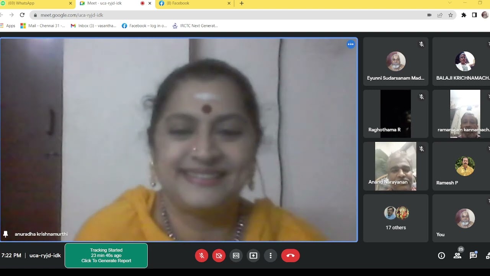490x276 pixels.
Task: Open a new browser tab
Action: [242, 3]
